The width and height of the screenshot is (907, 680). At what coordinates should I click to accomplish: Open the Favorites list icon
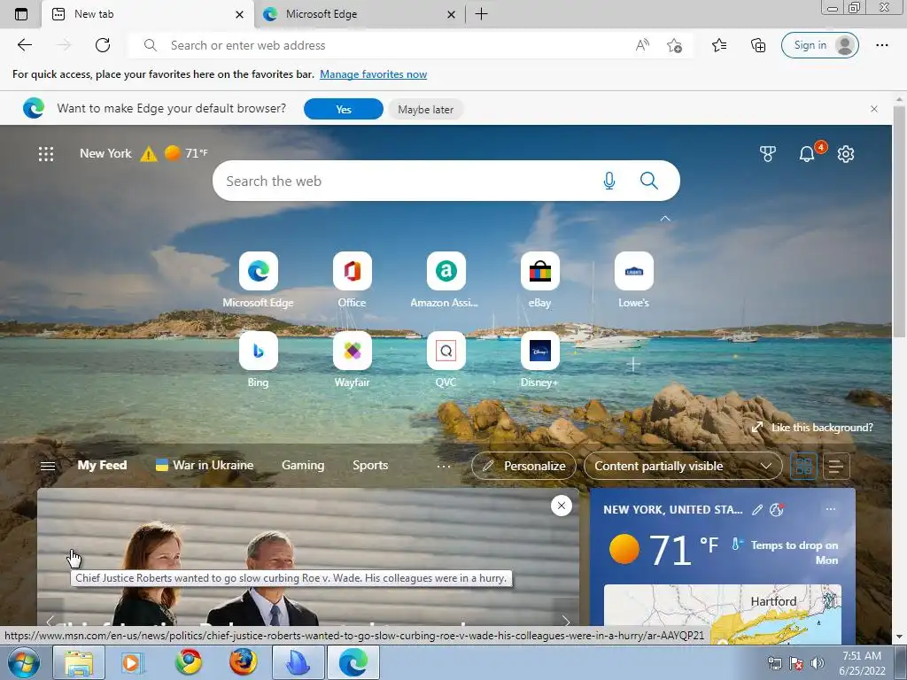tap(719, 45)
